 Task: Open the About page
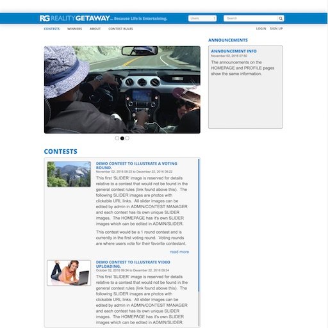(x=95, y=29)
